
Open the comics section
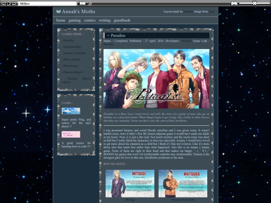coord(90,20)
